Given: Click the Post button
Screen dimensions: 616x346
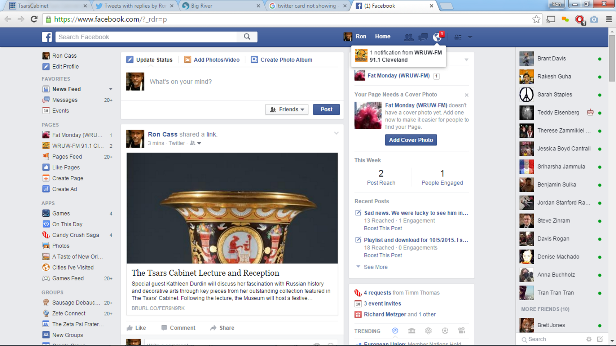Looking at the screenshot, I should pyautogui.click(x=326, y=110).
